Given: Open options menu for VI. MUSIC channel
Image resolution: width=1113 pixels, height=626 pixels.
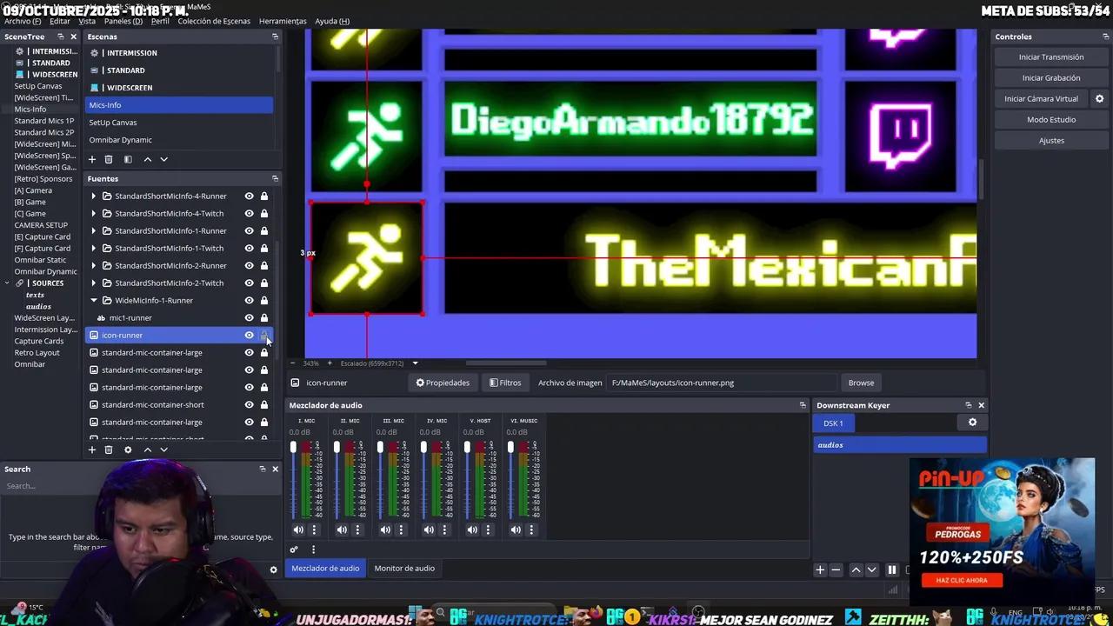Looking at the screenshot, I should click(531, 529).
